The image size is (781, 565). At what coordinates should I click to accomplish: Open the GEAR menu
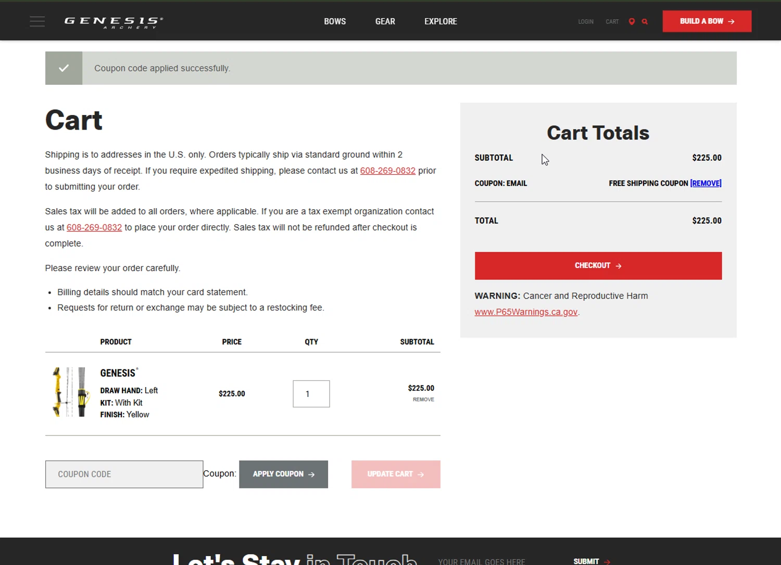click(x=385, y=21)
